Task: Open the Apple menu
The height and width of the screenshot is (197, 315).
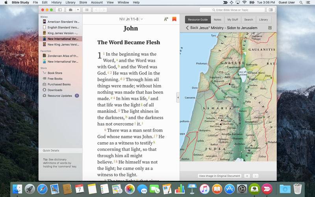Action: coord(6,2)
